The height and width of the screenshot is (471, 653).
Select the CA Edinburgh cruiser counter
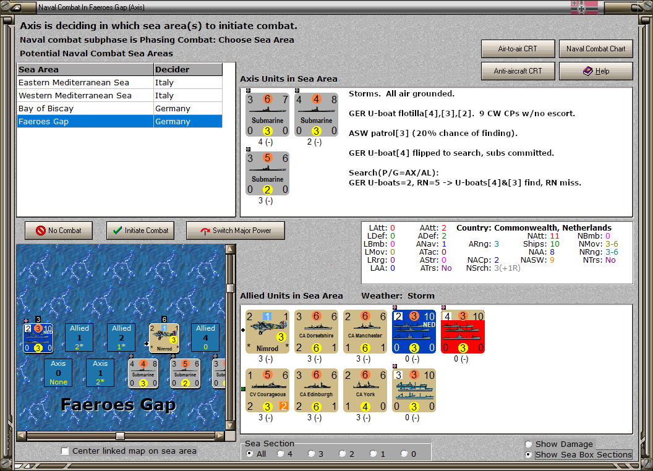pyautogui.click(x=316, y=390)
